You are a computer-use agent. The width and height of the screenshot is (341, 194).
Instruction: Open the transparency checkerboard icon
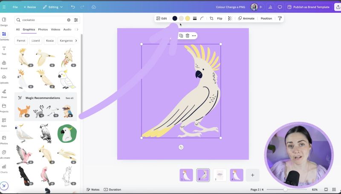click(x=230, y=18)
